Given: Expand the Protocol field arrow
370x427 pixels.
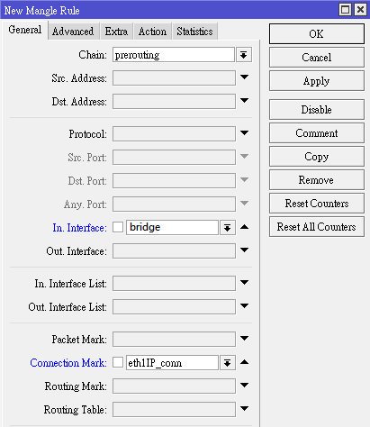Looking at the screenshot, I should (244, 132).
